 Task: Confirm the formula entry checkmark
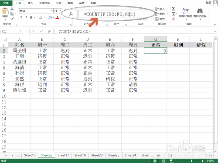click(x=41, y=31)
